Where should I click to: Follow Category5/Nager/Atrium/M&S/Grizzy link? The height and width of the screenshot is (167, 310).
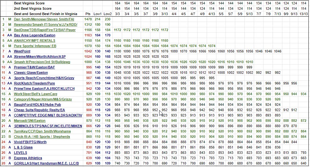click(43, 99)
